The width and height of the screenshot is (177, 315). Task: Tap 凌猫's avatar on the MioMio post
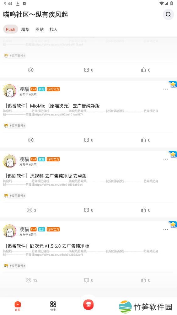[x=10, y=91]
